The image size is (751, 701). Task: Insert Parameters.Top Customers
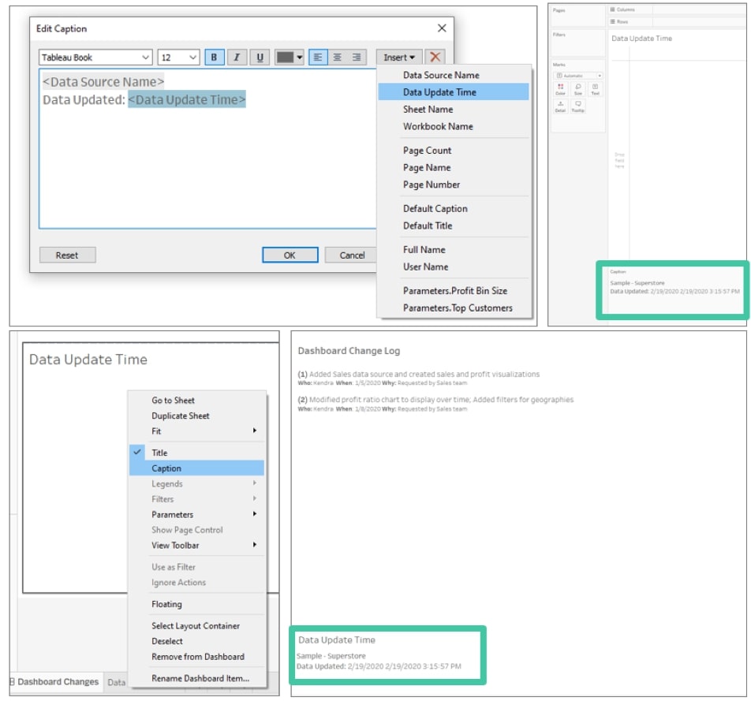tap(454, 308)
